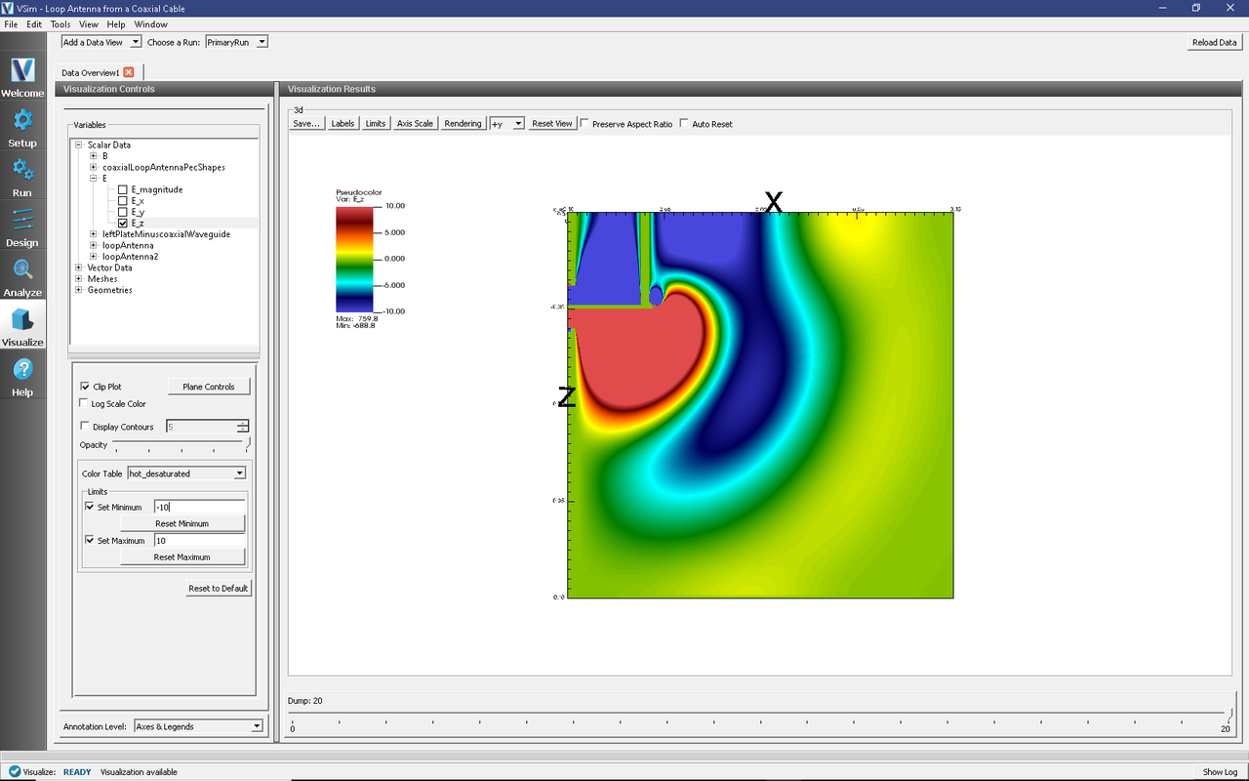Click the Reload Data button

point(1214,42)
